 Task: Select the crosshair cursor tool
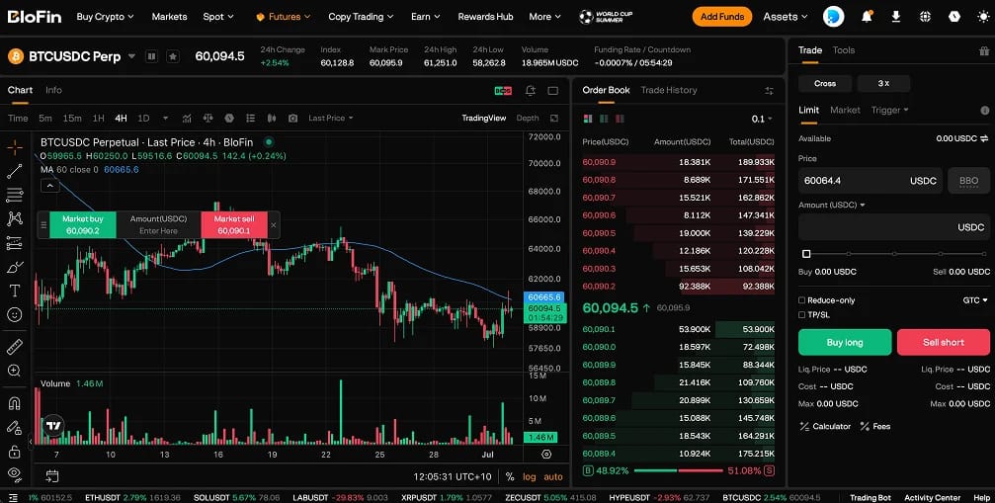(15, 147)
